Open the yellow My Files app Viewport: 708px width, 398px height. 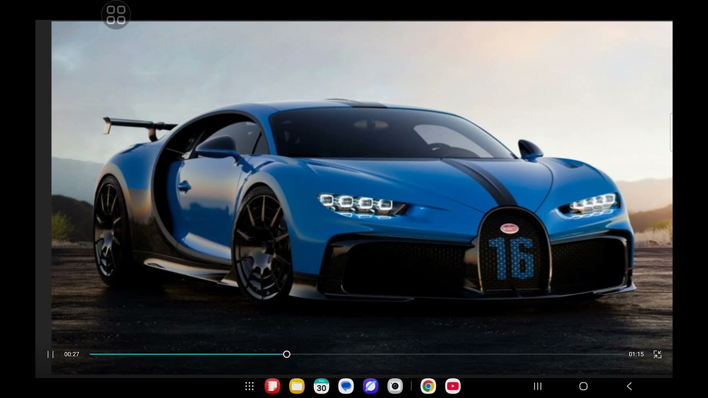[x=297, y=386]
